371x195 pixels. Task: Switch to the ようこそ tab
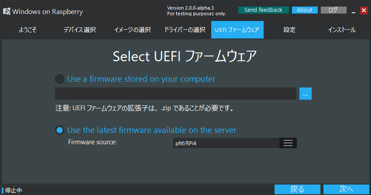coord(27,30)
